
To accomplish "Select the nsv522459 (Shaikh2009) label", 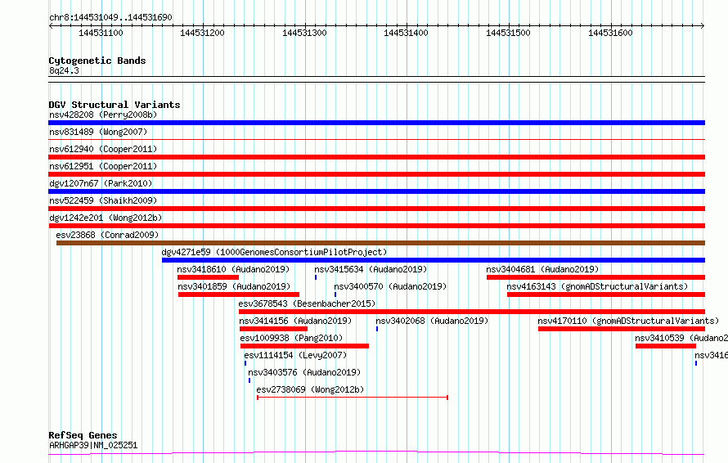I will tap(103, 200).
